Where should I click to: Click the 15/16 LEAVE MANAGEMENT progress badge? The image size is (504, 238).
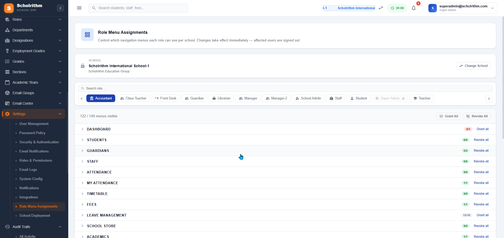pos(467,215)
